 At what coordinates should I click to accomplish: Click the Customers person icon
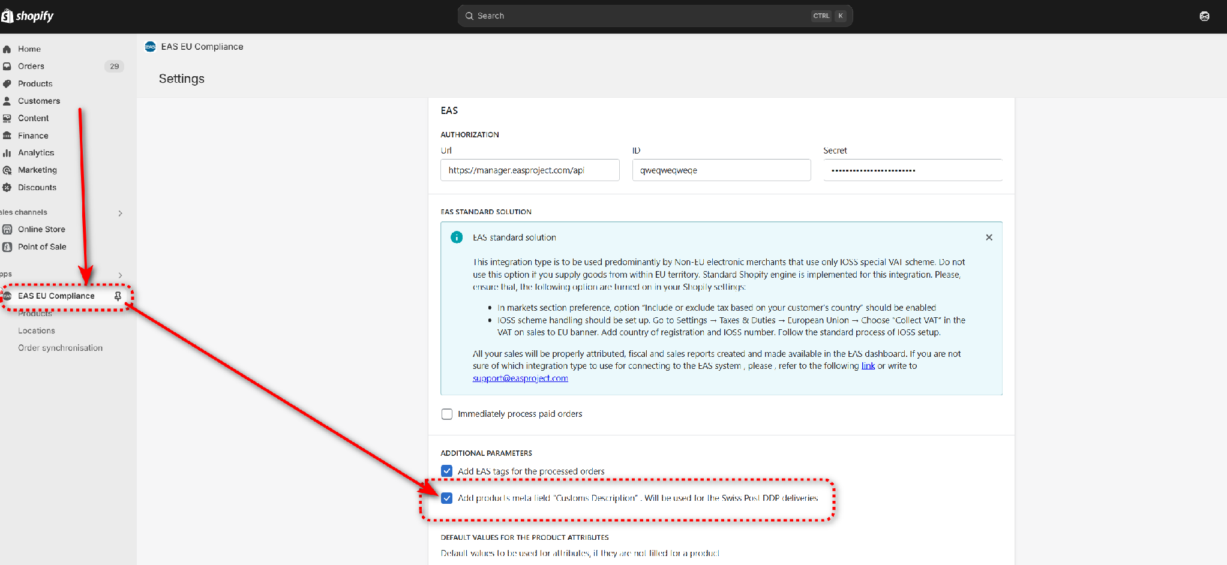click(7, 101)
